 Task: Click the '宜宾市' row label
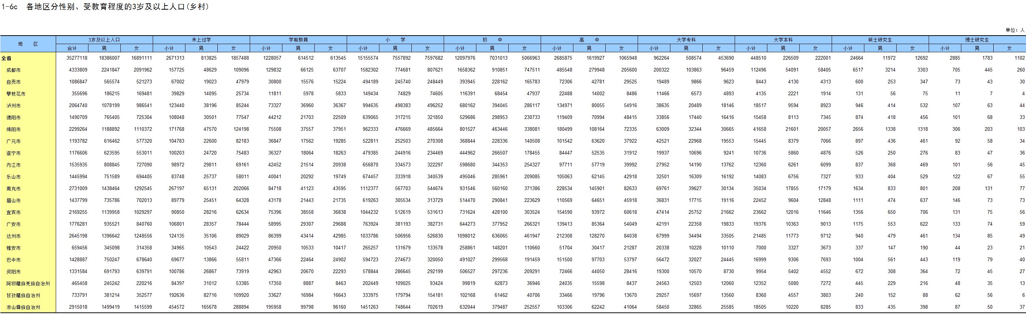13,213
